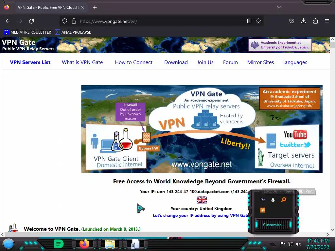
Task: Visit the Forum link
Action: coord(230,62)
